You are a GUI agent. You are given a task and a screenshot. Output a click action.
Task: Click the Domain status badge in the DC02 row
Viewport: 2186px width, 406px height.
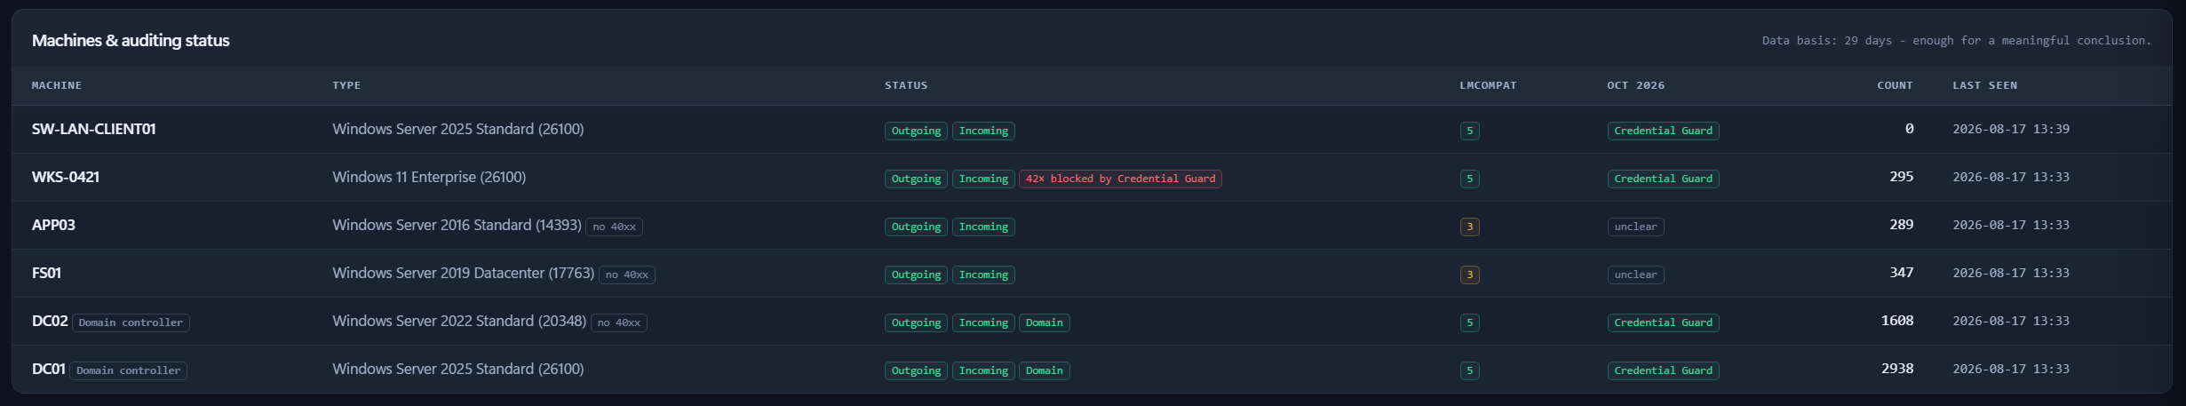[1045, 322]
